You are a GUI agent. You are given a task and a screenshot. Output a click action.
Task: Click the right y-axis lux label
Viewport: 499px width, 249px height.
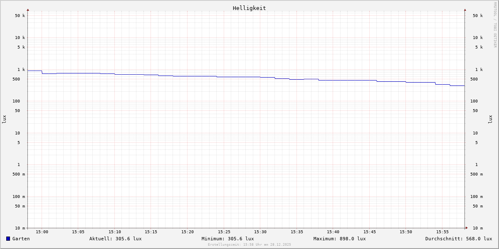tap(490, 119)
